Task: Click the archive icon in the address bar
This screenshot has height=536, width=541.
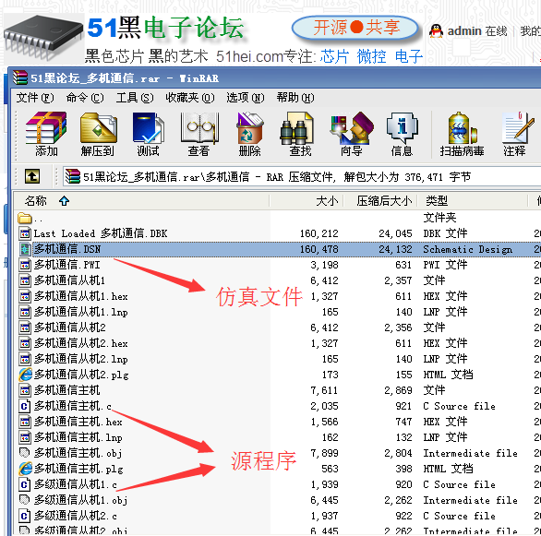Action: [x=73, y=176]
